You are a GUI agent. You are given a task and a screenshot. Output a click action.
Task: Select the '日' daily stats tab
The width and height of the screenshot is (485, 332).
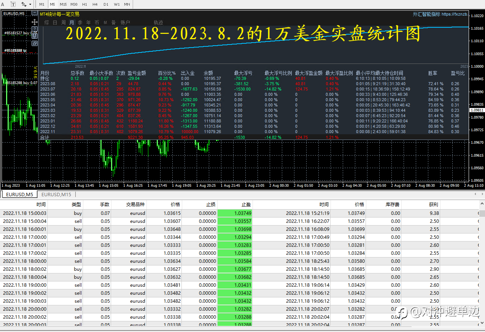pyautogui.click(x=55, y=22)
